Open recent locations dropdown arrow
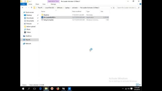This screenshot has width=162, height=91. pos(29,8)
